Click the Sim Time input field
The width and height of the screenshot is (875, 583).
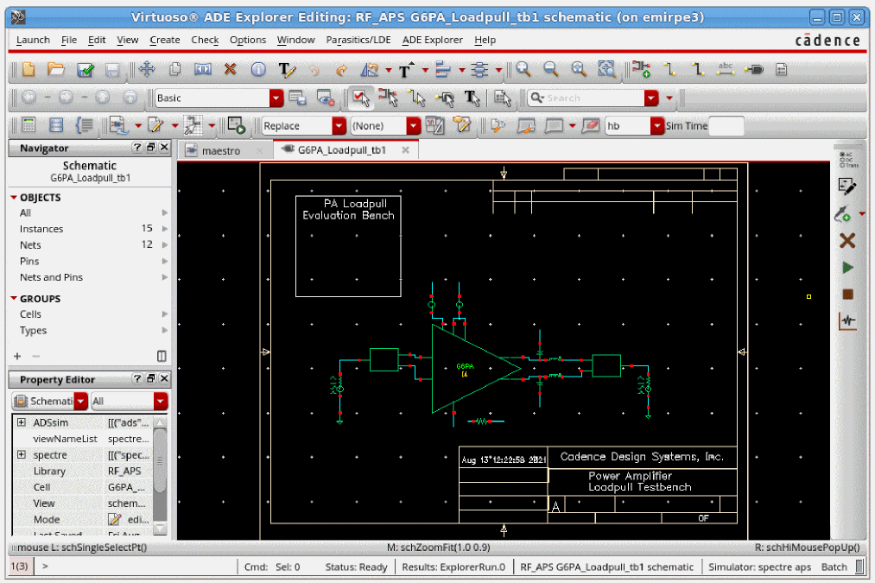pos(726,126)
